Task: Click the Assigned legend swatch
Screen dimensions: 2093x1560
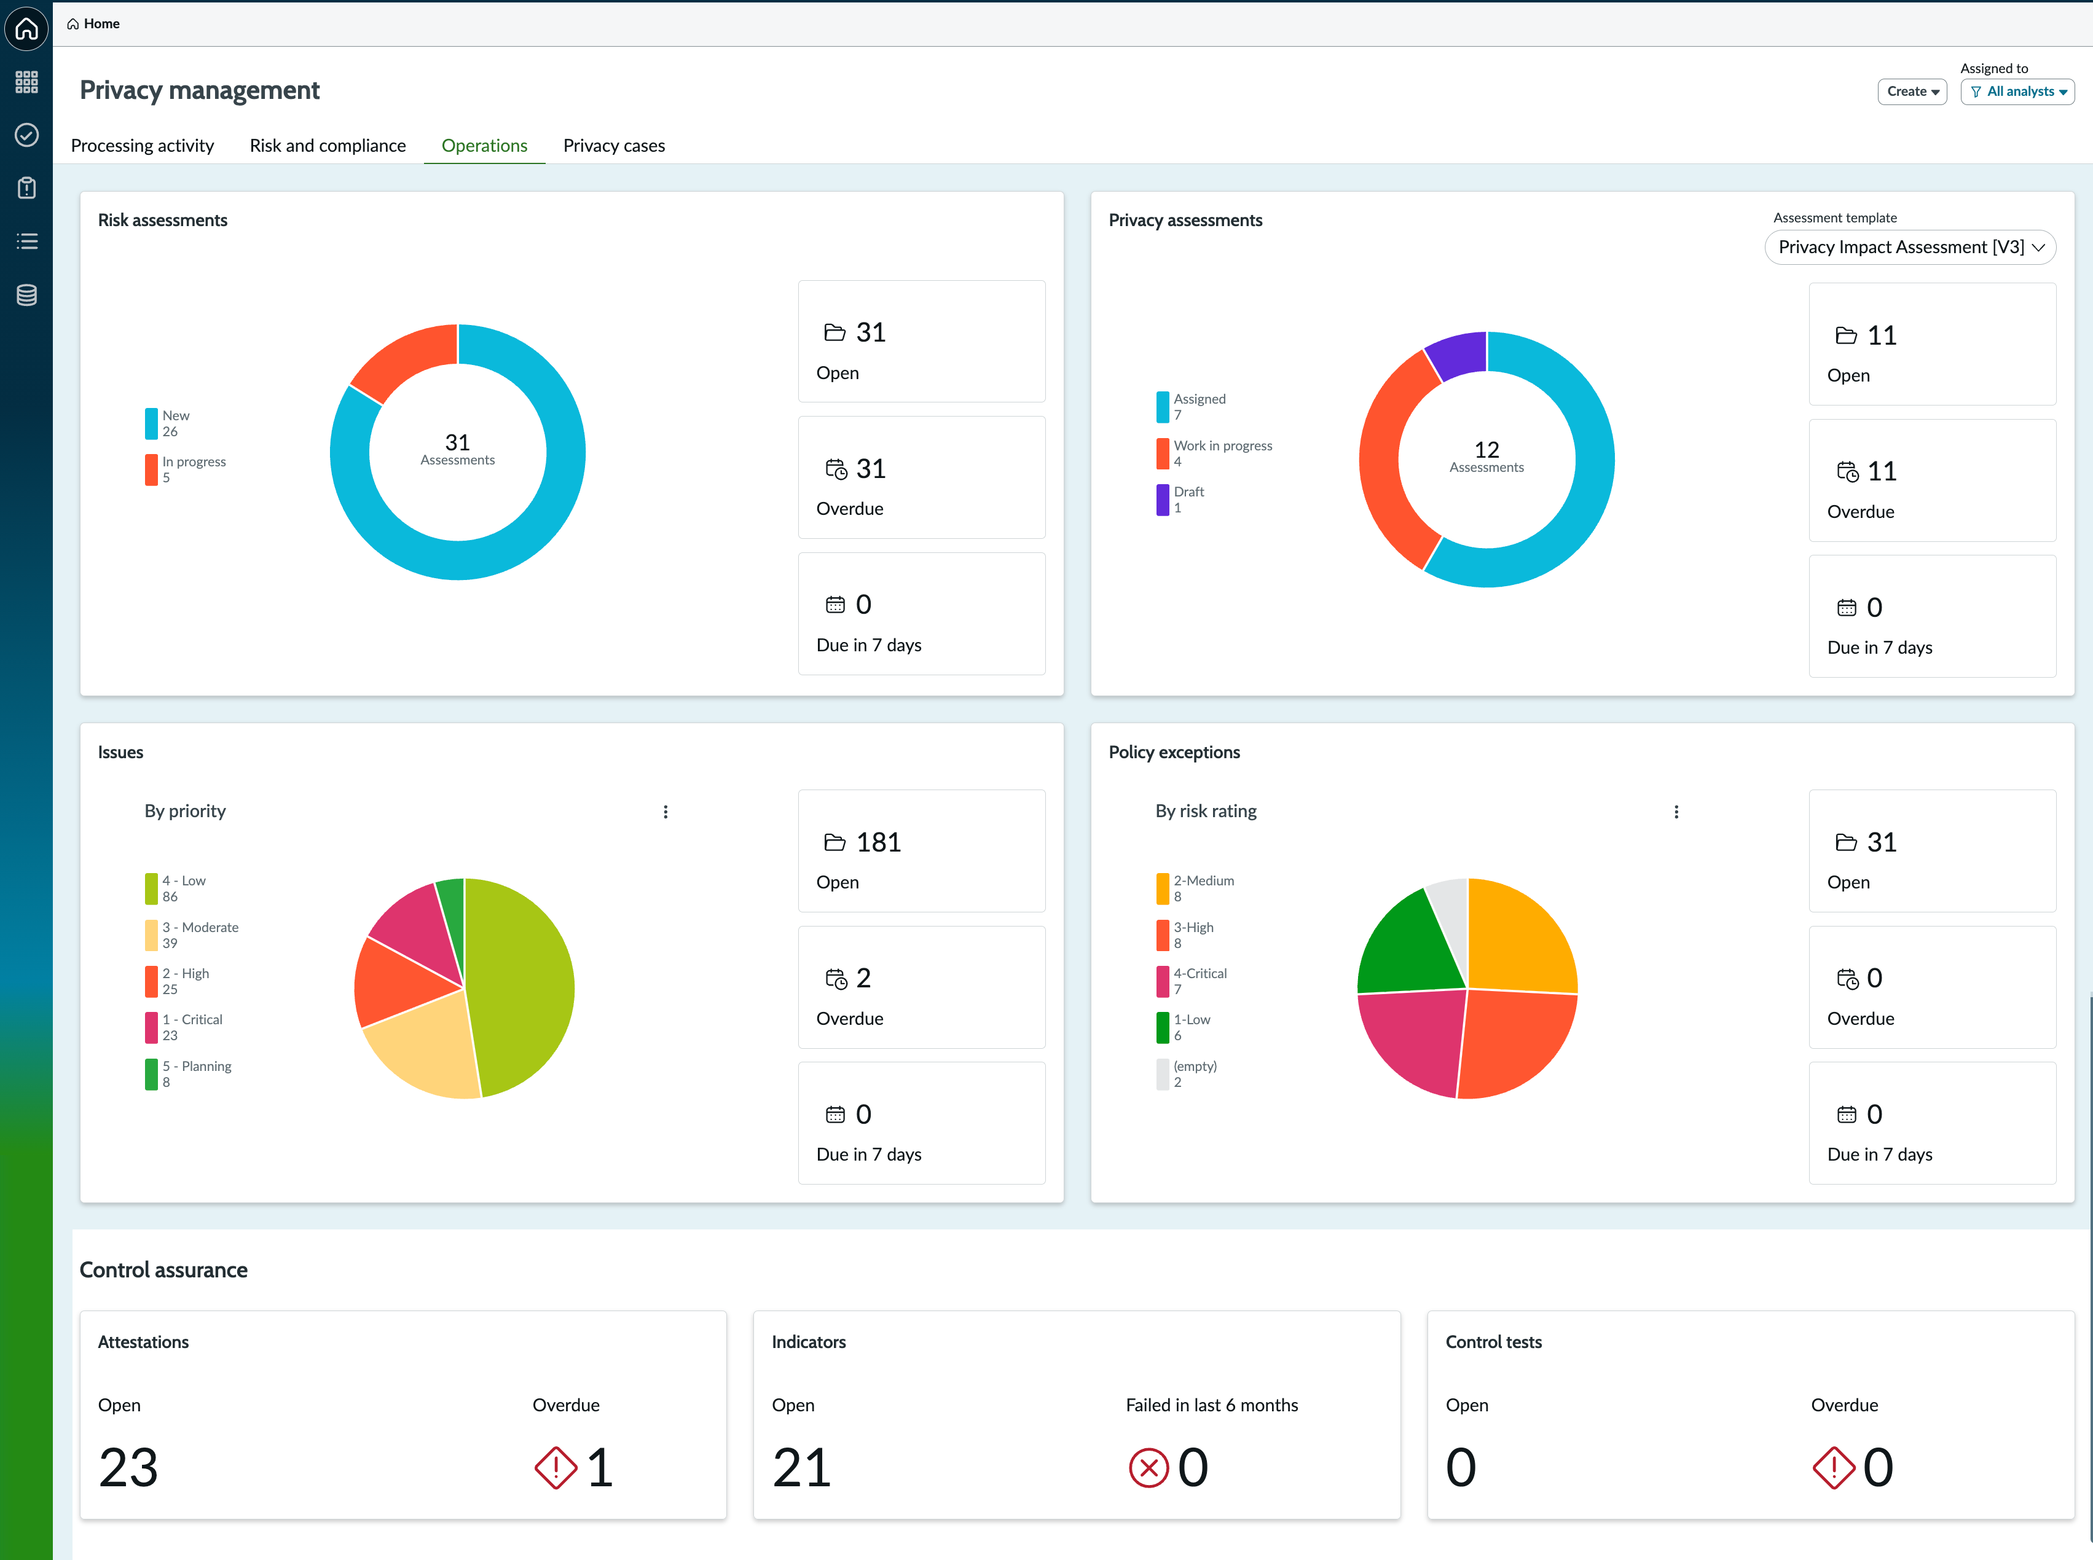Action: 1163,407
